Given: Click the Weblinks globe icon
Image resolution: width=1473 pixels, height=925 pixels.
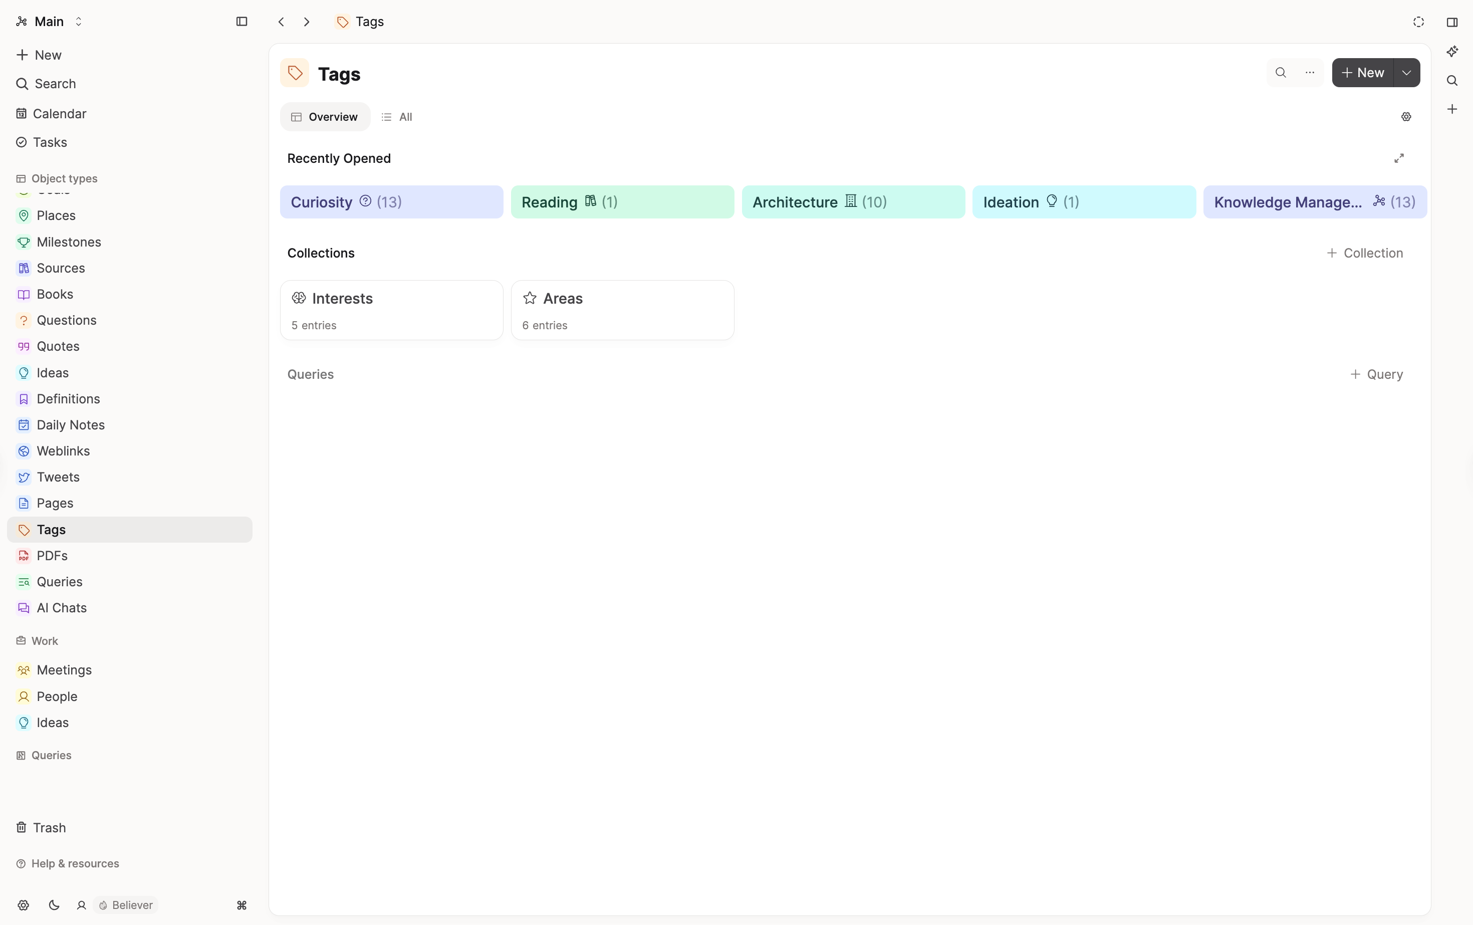Looking at the screenshot, I should pos(24,451).
